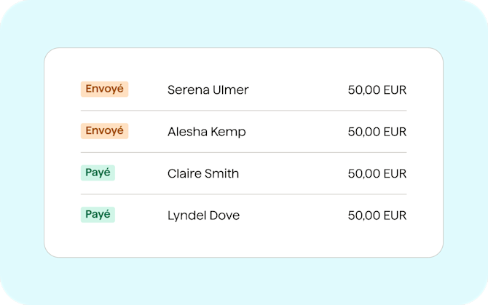Click the Payé badge next to Claire Smith
Viewport: 488px width, 305px height.
[98, 173]
